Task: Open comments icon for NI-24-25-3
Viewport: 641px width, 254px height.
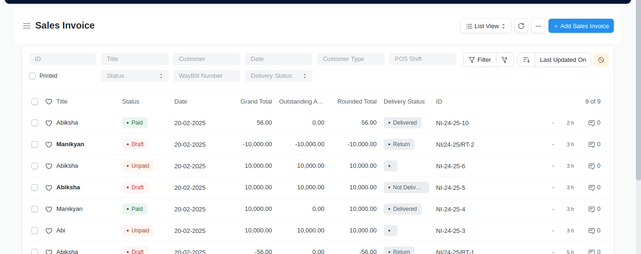Action: pos(592,231)
